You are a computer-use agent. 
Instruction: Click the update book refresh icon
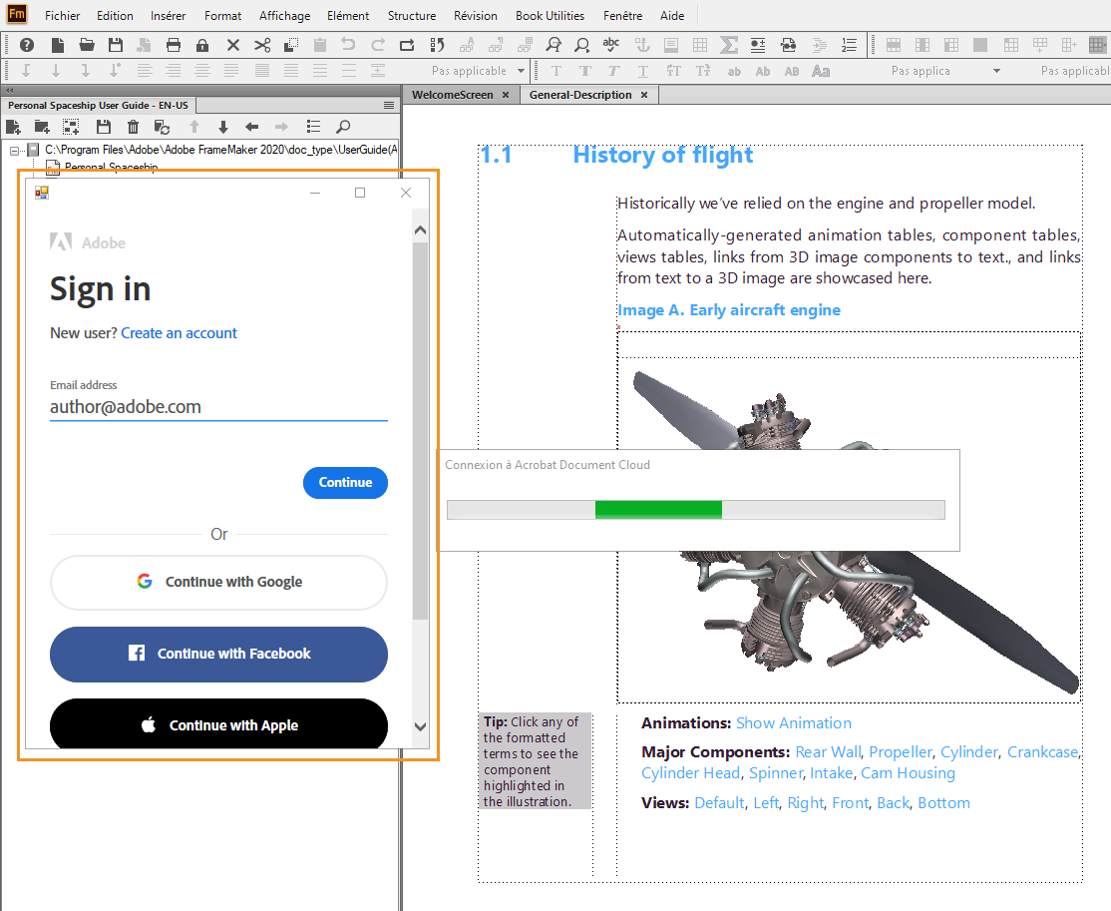162,127
